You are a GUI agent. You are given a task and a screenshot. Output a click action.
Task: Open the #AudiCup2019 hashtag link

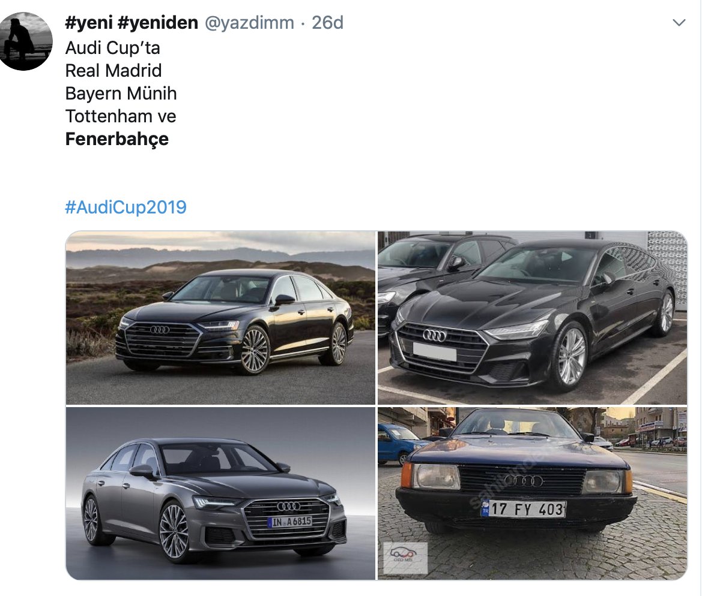click(x=126, y=207)
